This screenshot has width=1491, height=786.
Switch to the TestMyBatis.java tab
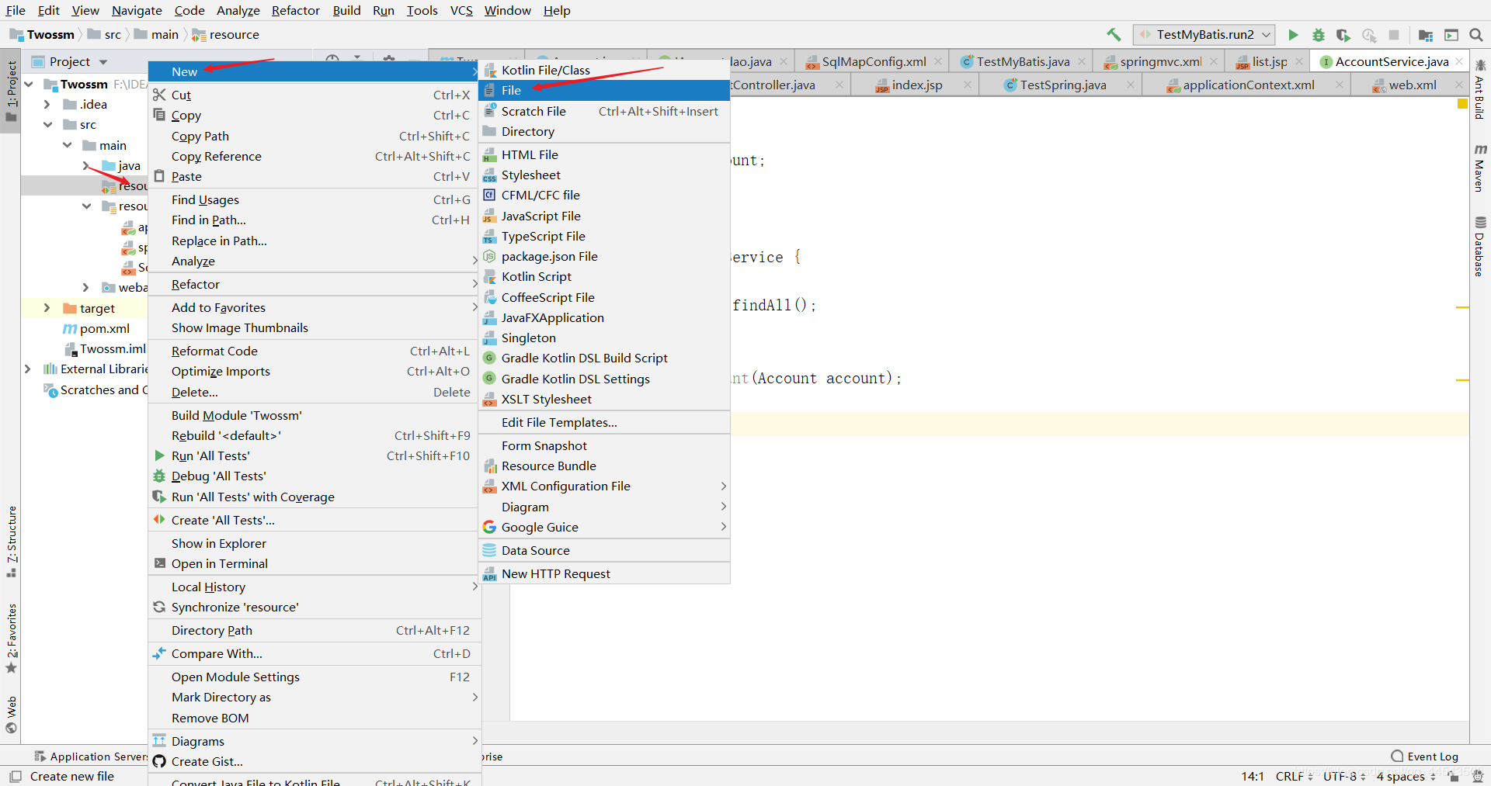click(1023, 62)
